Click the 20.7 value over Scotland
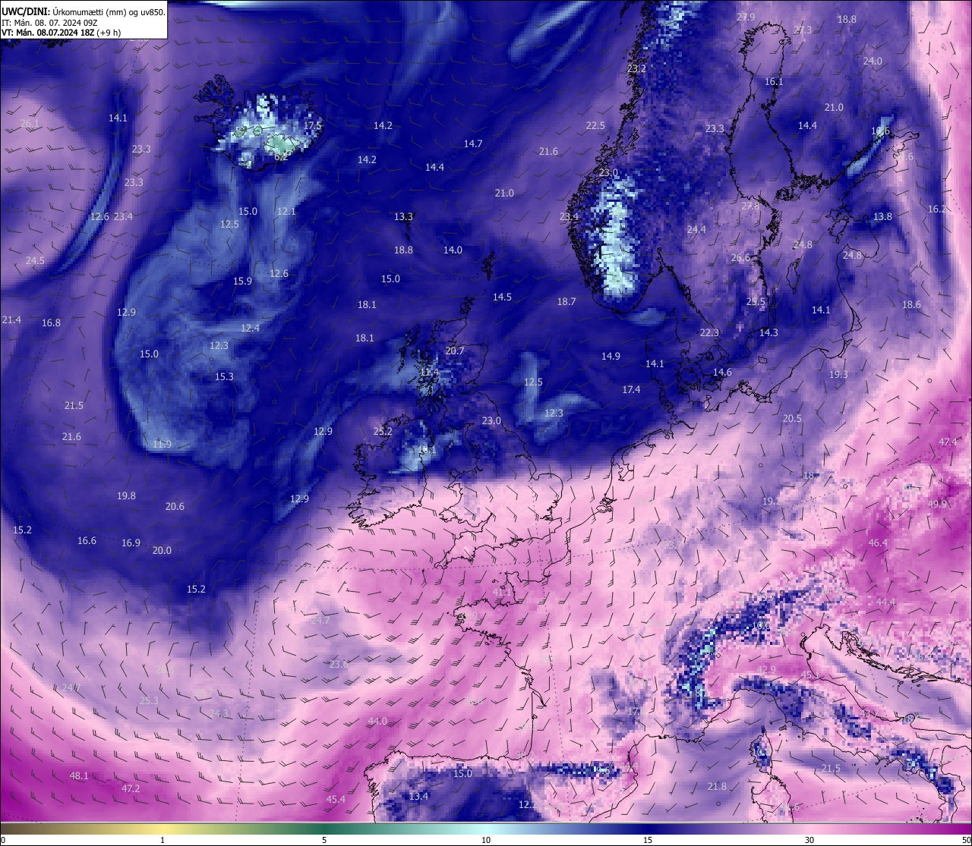The width and height of the screenshot is (972, 846). [454, 351]
